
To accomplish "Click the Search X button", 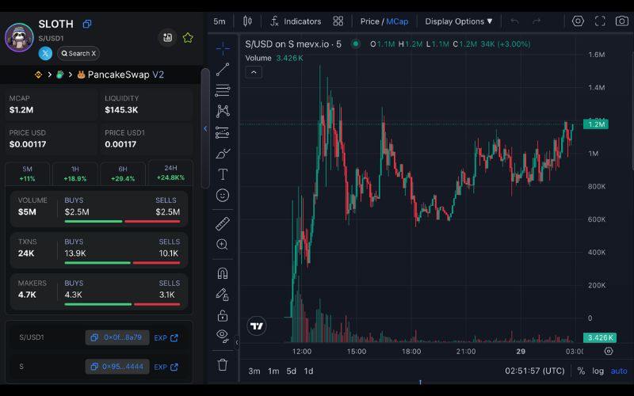I will click(x=78, y=53).
